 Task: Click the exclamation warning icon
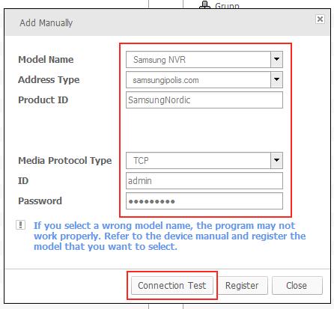coord(20,225)
